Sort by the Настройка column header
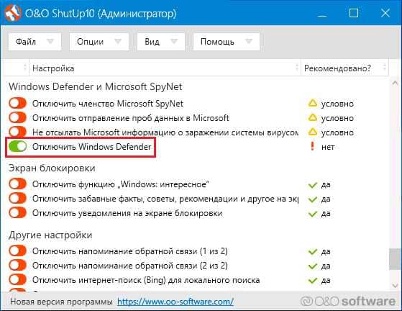 pos(165,68)
